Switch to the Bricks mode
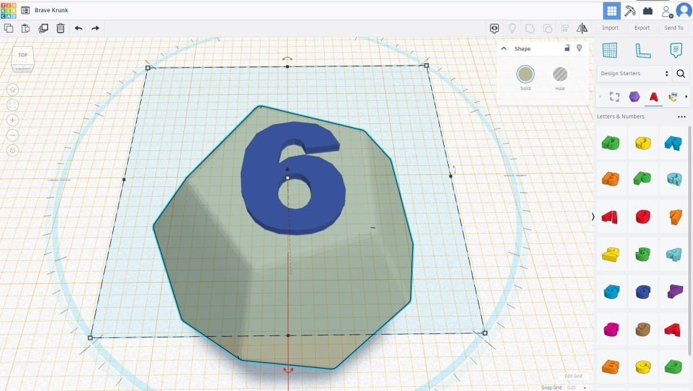The width and height of the screenshot is (693, 391). pyautogui.click(x=648, y=11)
